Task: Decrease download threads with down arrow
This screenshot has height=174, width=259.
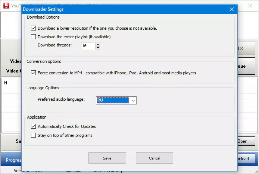Action: tap(98, 48)
